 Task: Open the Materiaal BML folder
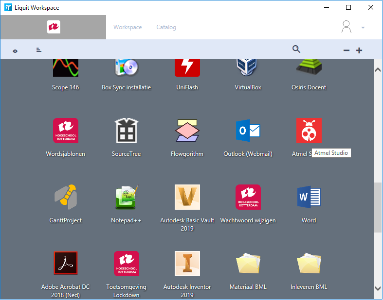[x=248, y=263]
